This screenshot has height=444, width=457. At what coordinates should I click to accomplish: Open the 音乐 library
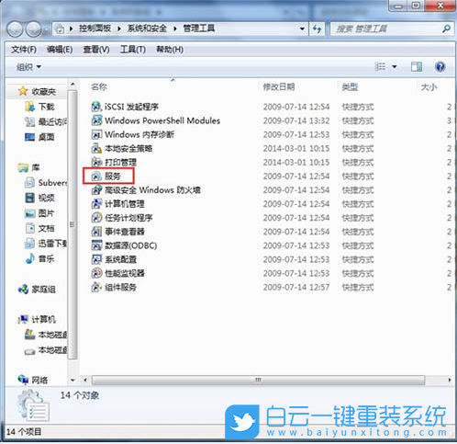pyautogui.click(x=39, y=258)
